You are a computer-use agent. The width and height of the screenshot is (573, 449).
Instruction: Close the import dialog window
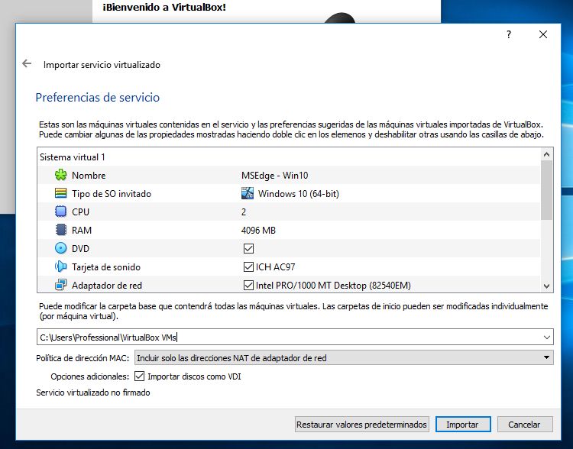[x=543, y=34]
